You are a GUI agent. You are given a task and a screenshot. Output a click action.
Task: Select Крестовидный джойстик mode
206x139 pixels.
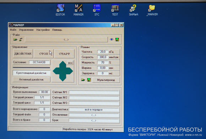[31, 73]
